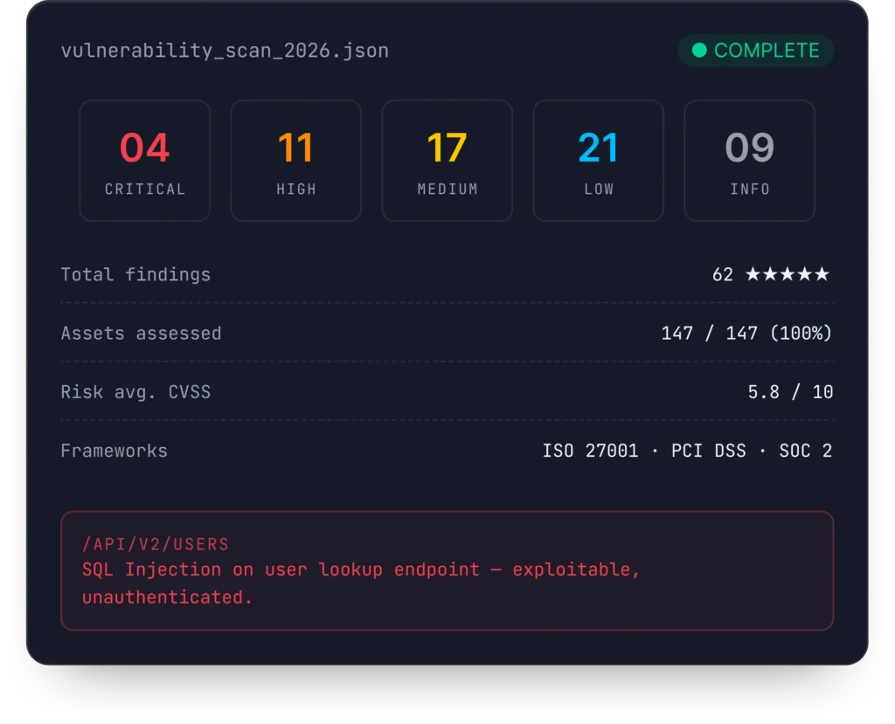Click the ISO 27001 framework entry
The image size is (895, 724).
pyautogui.click(x=590, y=451)
